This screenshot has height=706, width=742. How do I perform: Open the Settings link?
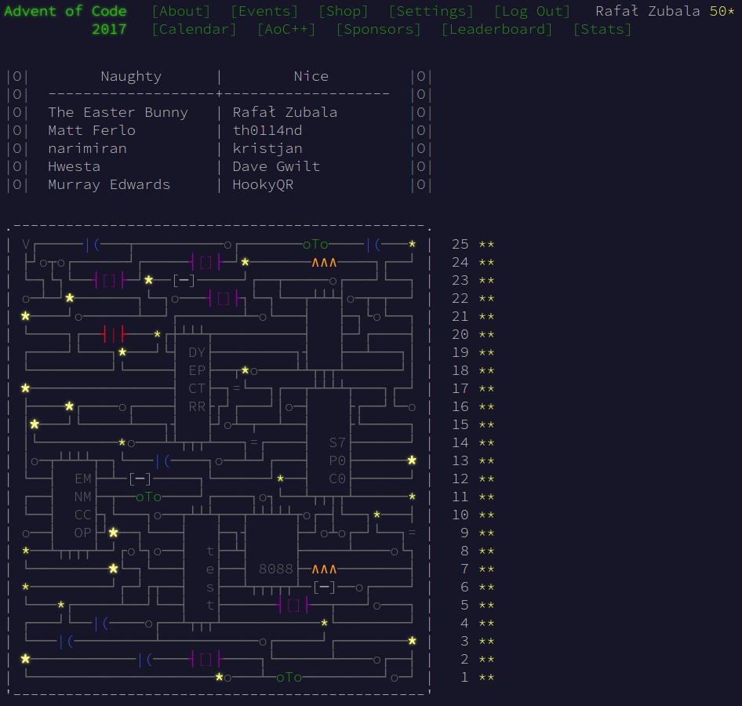tap(431, 11)
